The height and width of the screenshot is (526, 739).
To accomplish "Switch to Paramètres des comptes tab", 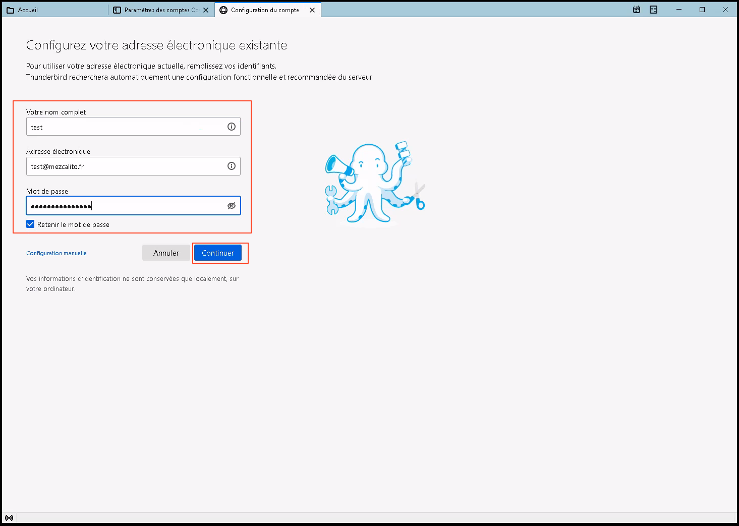I will (156, 10).
